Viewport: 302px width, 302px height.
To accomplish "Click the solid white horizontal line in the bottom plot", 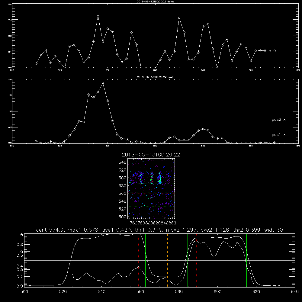I will pyautogui.click(x=159, y=260).
